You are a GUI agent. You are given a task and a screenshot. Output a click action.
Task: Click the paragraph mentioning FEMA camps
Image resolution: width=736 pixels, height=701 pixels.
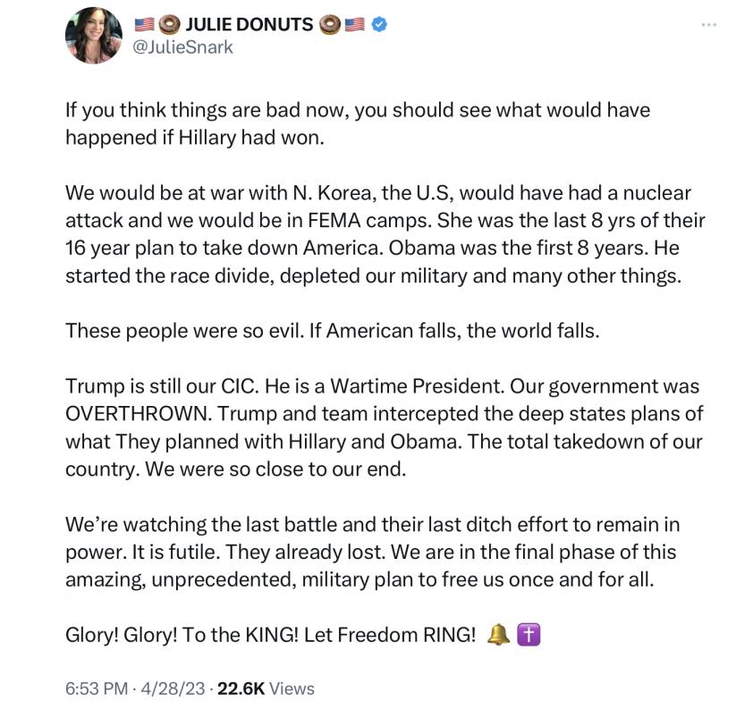pyautogui.click(x=385, y=234)
